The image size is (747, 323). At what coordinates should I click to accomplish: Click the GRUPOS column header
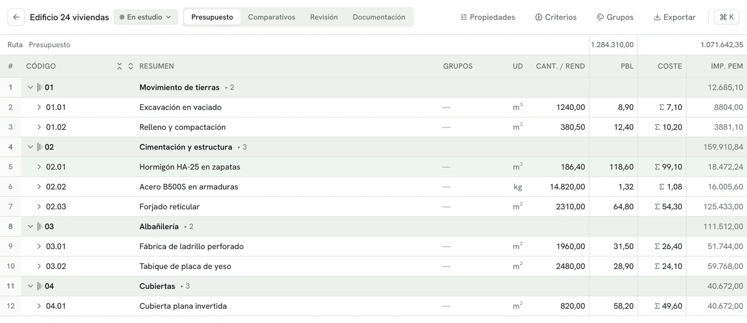click(x=458, y=66)
